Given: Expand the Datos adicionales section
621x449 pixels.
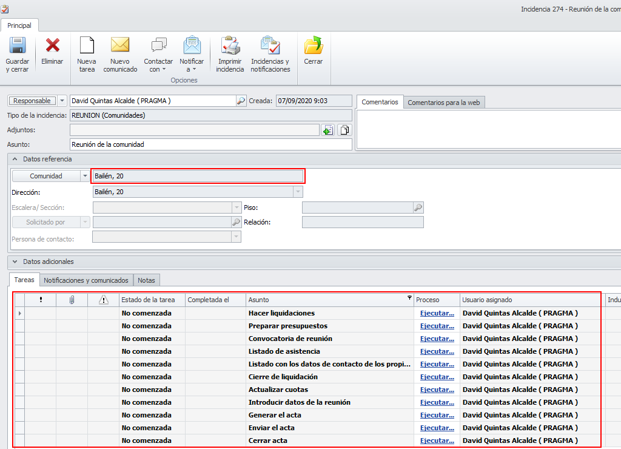Looking at the screenshot, I should [x=15, y=262].
